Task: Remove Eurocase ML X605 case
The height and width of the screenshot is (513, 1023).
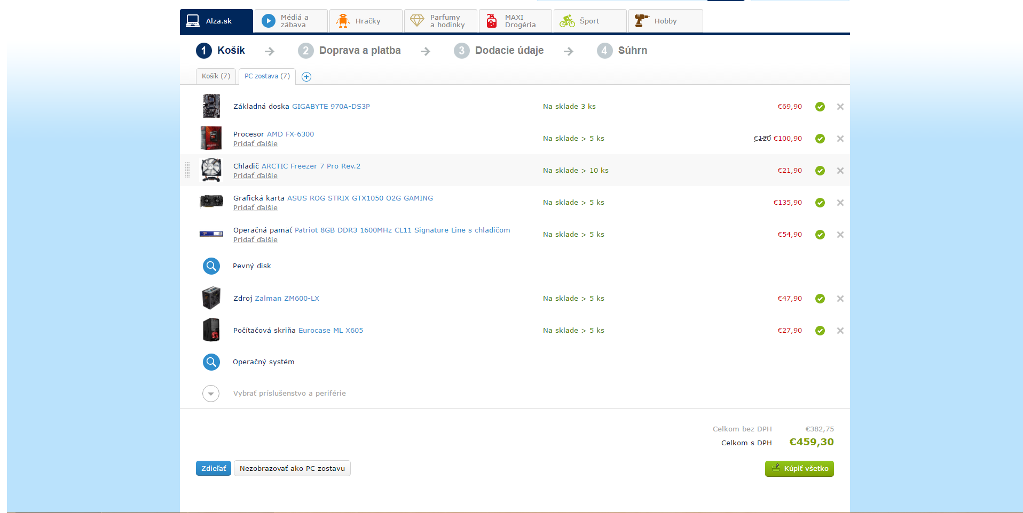Action: [840, 331]
